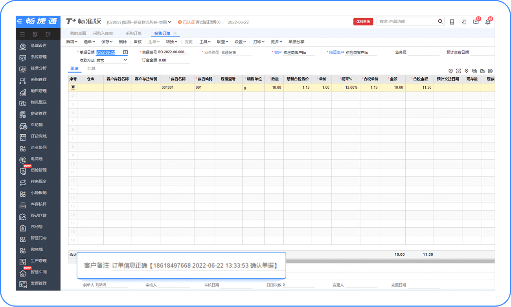Click the lightbulb icon above the table

coord(451,71)
